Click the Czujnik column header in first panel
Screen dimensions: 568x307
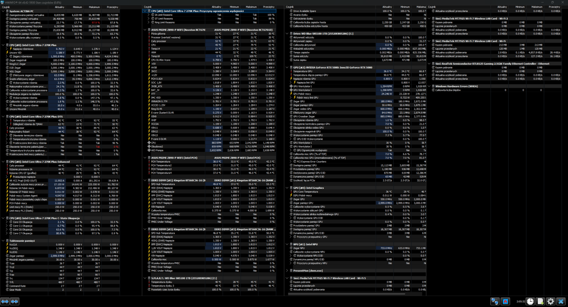point(6,7)
